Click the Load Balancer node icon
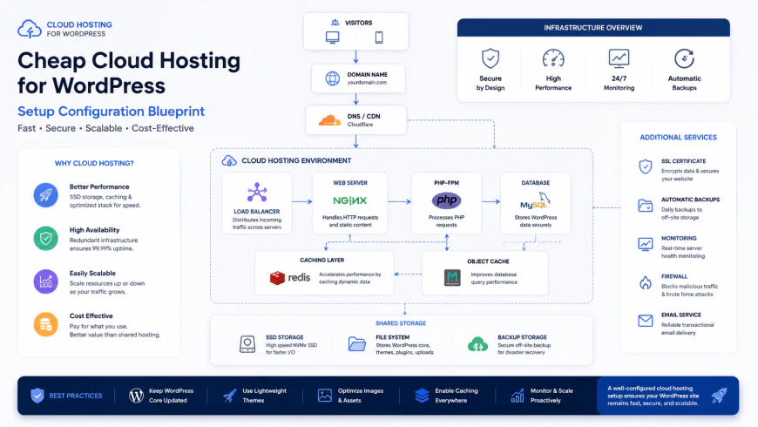 [x=257, y=193]
